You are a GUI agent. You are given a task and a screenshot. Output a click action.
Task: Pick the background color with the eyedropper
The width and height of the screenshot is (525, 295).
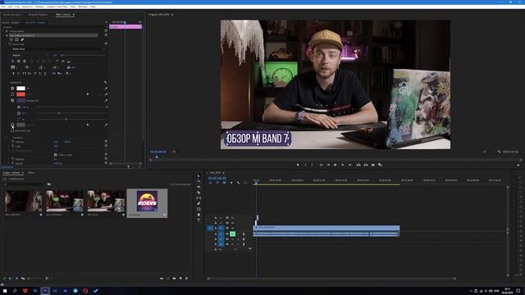106,100
